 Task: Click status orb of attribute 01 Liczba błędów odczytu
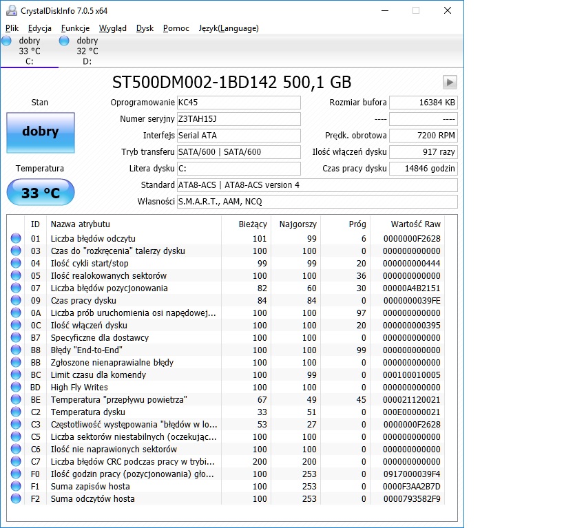16,238
